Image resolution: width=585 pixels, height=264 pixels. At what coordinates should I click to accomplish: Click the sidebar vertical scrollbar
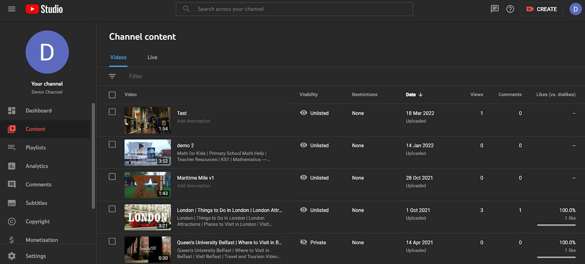point(93,156)
